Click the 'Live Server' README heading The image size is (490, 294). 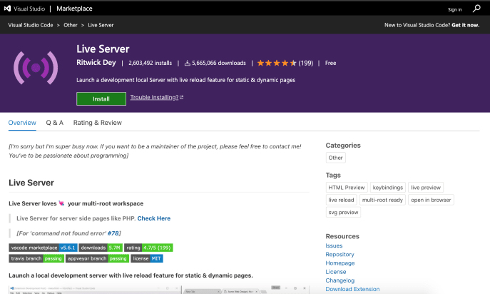[x=31, y=183]
